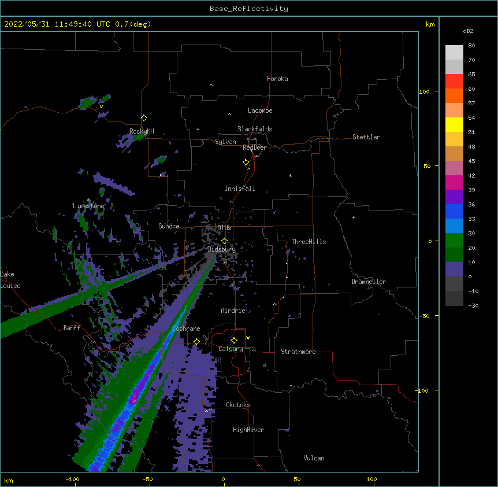This screenshot has height=487, width=498.
Task: Click the Sundre city label
Action: point(169,226)
